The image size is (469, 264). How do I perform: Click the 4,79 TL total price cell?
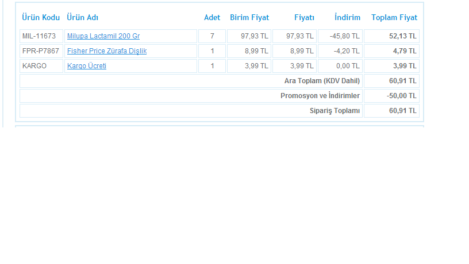(x=404, y=51)
